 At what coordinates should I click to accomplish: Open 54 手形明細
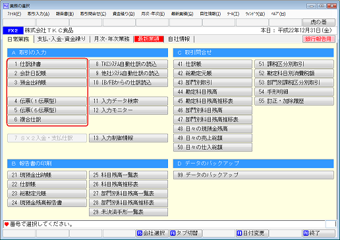coord(294,92)
